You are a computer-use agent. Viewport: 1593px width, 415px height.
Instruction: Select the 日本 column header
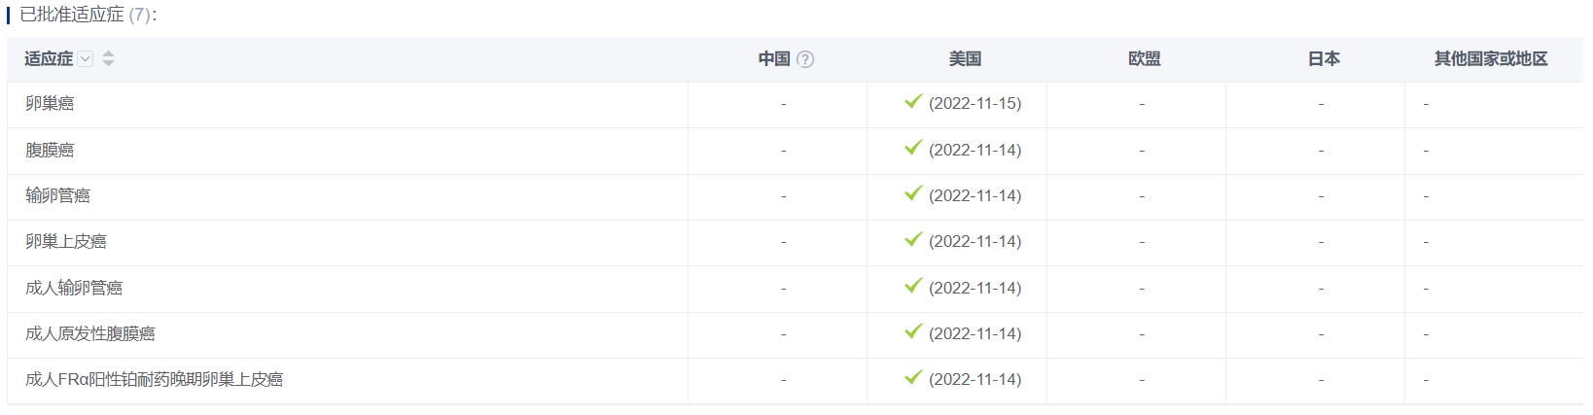tap(1324, 59)
